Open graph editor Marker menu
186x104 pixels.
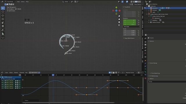click(16, 73)
